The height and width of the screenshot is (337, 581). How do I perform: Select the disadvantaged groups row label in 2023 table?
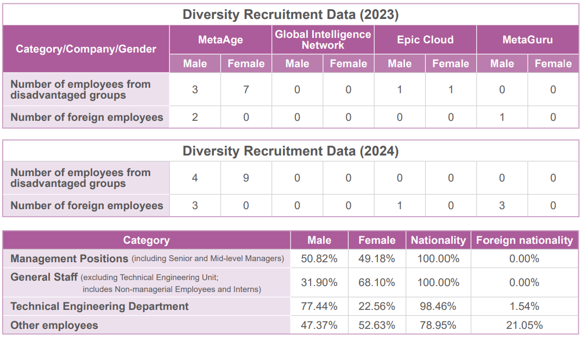pos(86,89)
